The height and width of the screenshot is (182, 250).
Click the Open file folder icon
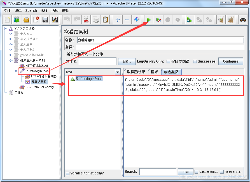click(26, 20)
